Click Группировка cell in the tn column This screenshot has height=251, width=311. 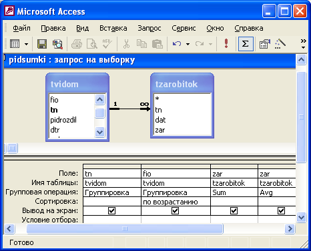[x=112, y=192]
